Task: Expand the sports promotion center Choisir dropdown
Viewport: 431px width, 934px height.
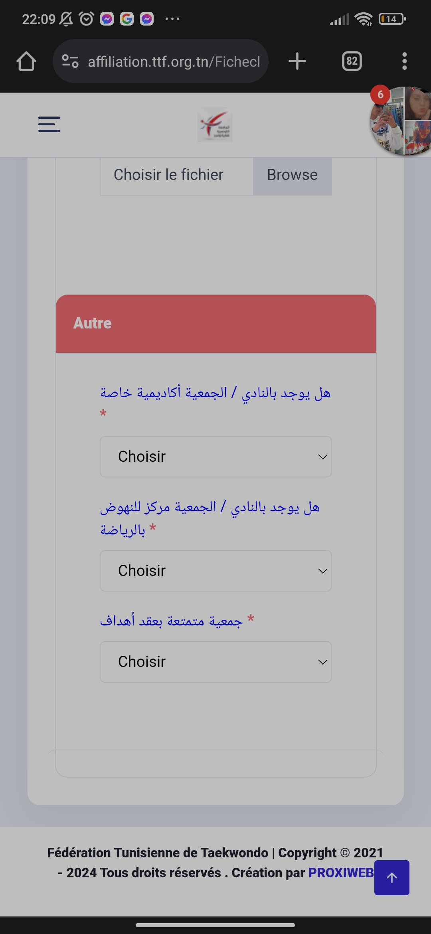Action: coord(215,571)
